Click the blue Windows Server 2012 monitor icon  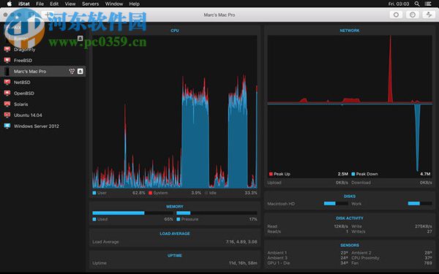click(7, 126)
